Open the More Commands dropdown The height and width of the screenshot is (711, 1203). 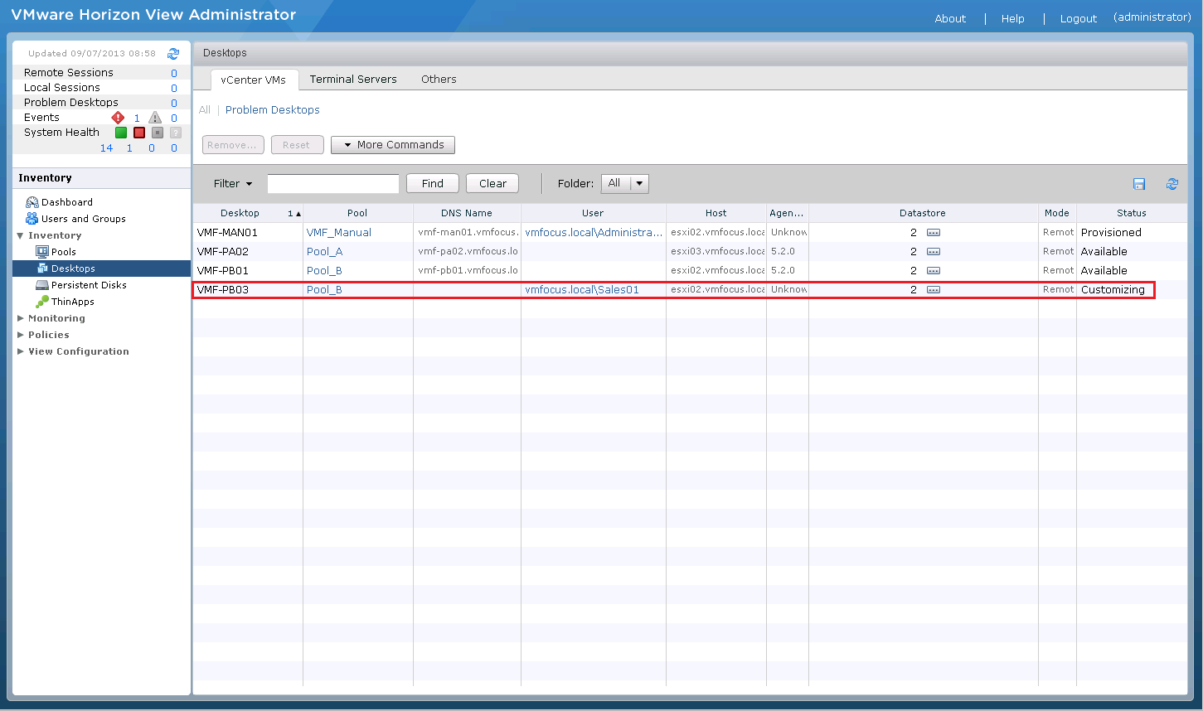coord(393,145)
